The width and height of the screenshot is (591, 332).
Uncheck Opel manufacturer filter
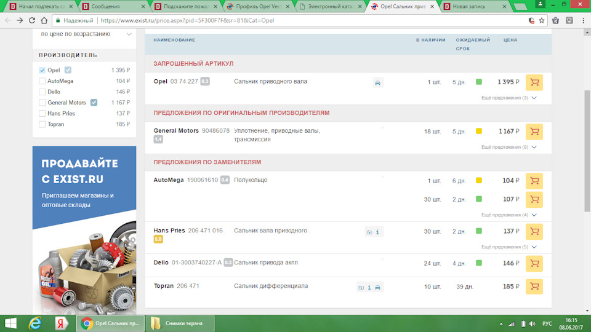pyautogui.click(x=42, y=70)
